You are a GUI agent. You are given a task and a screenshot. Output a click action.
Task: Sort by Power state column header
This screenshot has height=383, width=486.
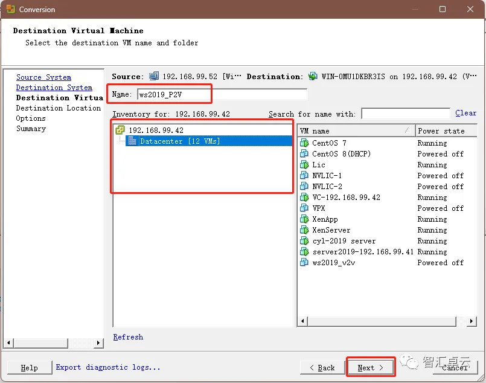(446, 131)
